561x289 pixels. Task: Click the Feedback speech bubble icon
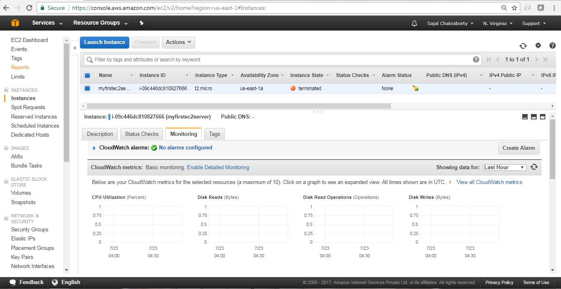coord(13,282)
